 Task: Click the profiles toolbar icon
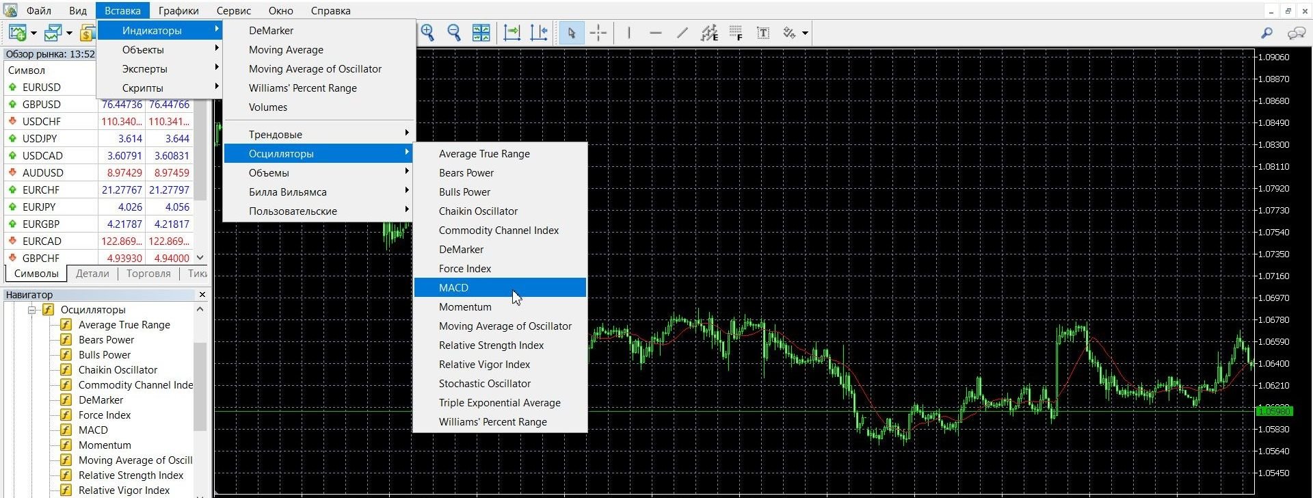point(53,33)
